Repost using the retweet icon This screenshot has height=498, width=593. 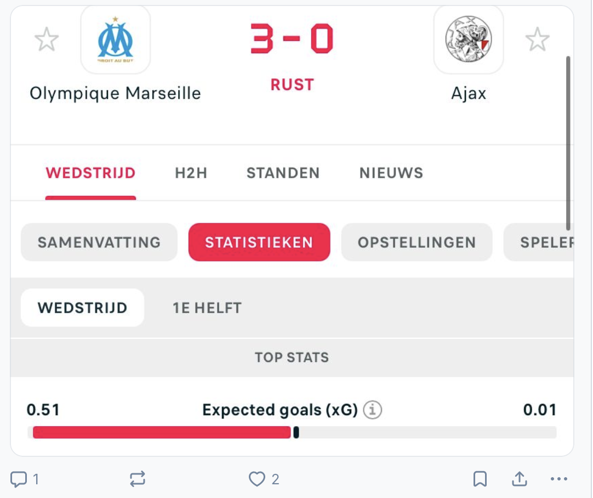(138, 479)
